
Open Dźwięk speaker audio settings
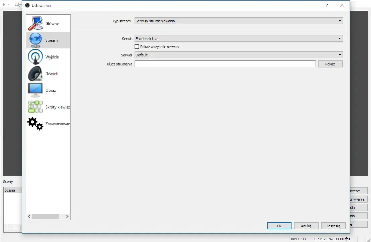click(35, 73)
